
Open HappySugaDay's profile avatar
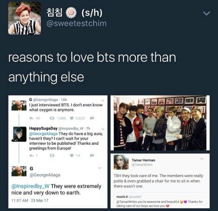click(x=19, y=134)
